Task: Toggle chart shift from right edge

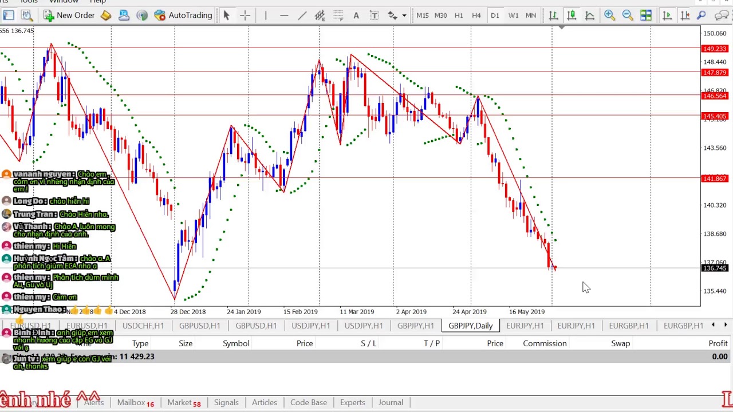Action: pos(685,15)
